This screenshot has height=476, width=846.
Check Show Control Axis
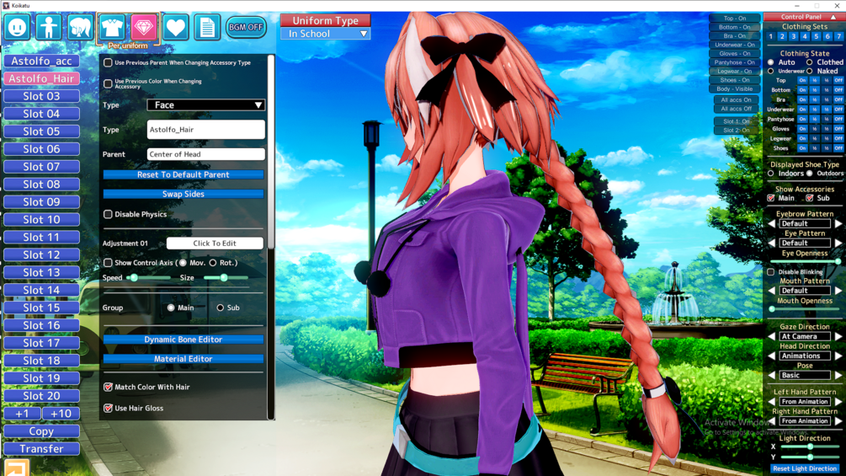(108, 263)
